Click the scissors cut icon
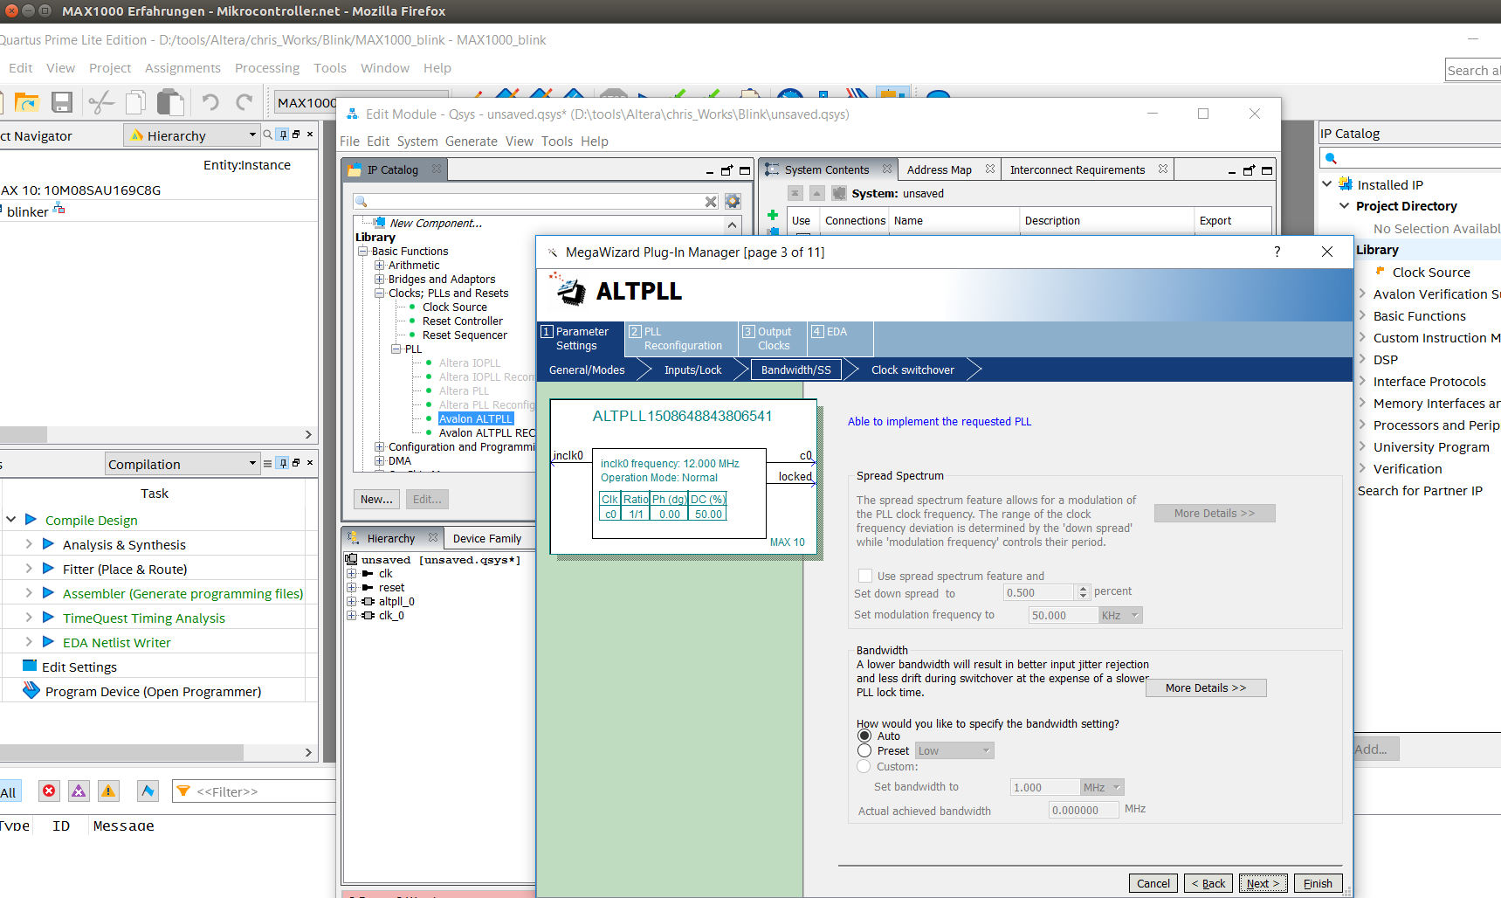 [x=101, y=102]
